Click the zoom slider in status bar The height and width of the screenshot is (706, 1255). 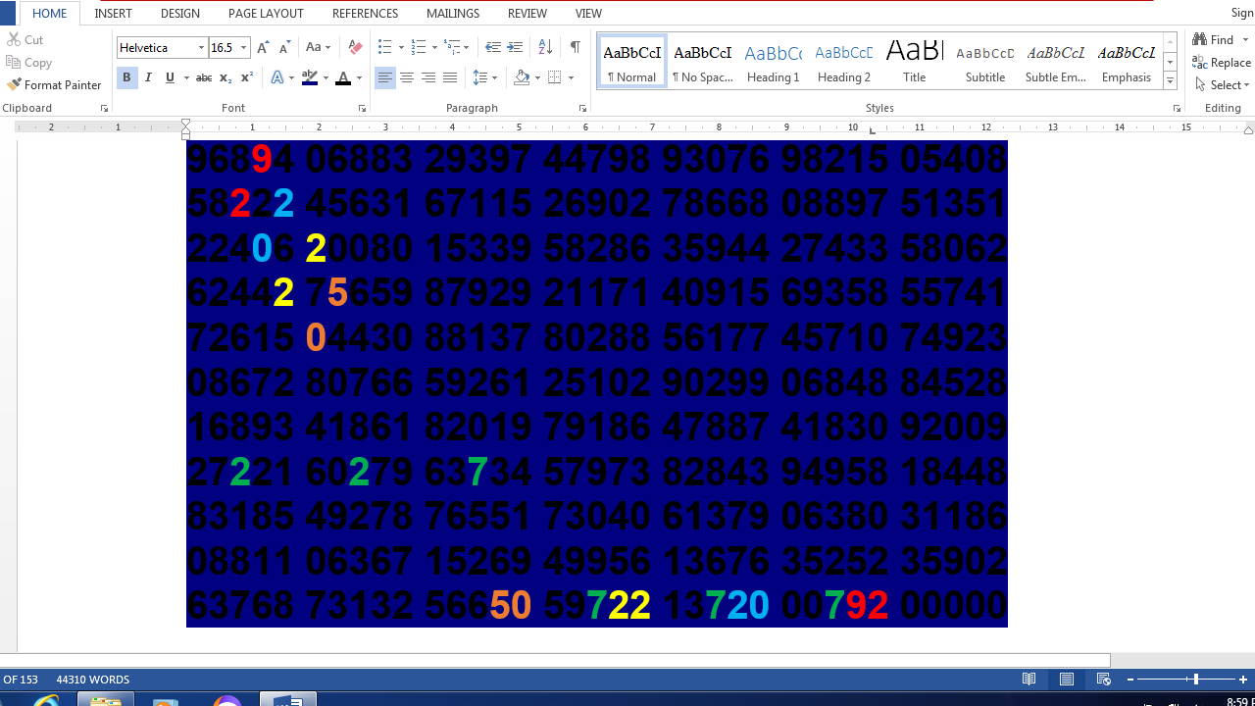[x=1195, y=680]
